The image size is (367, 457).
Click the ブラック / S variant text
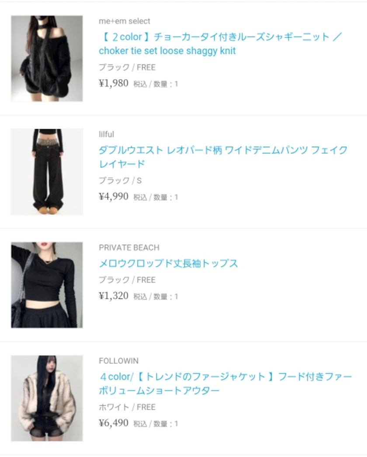120,181
